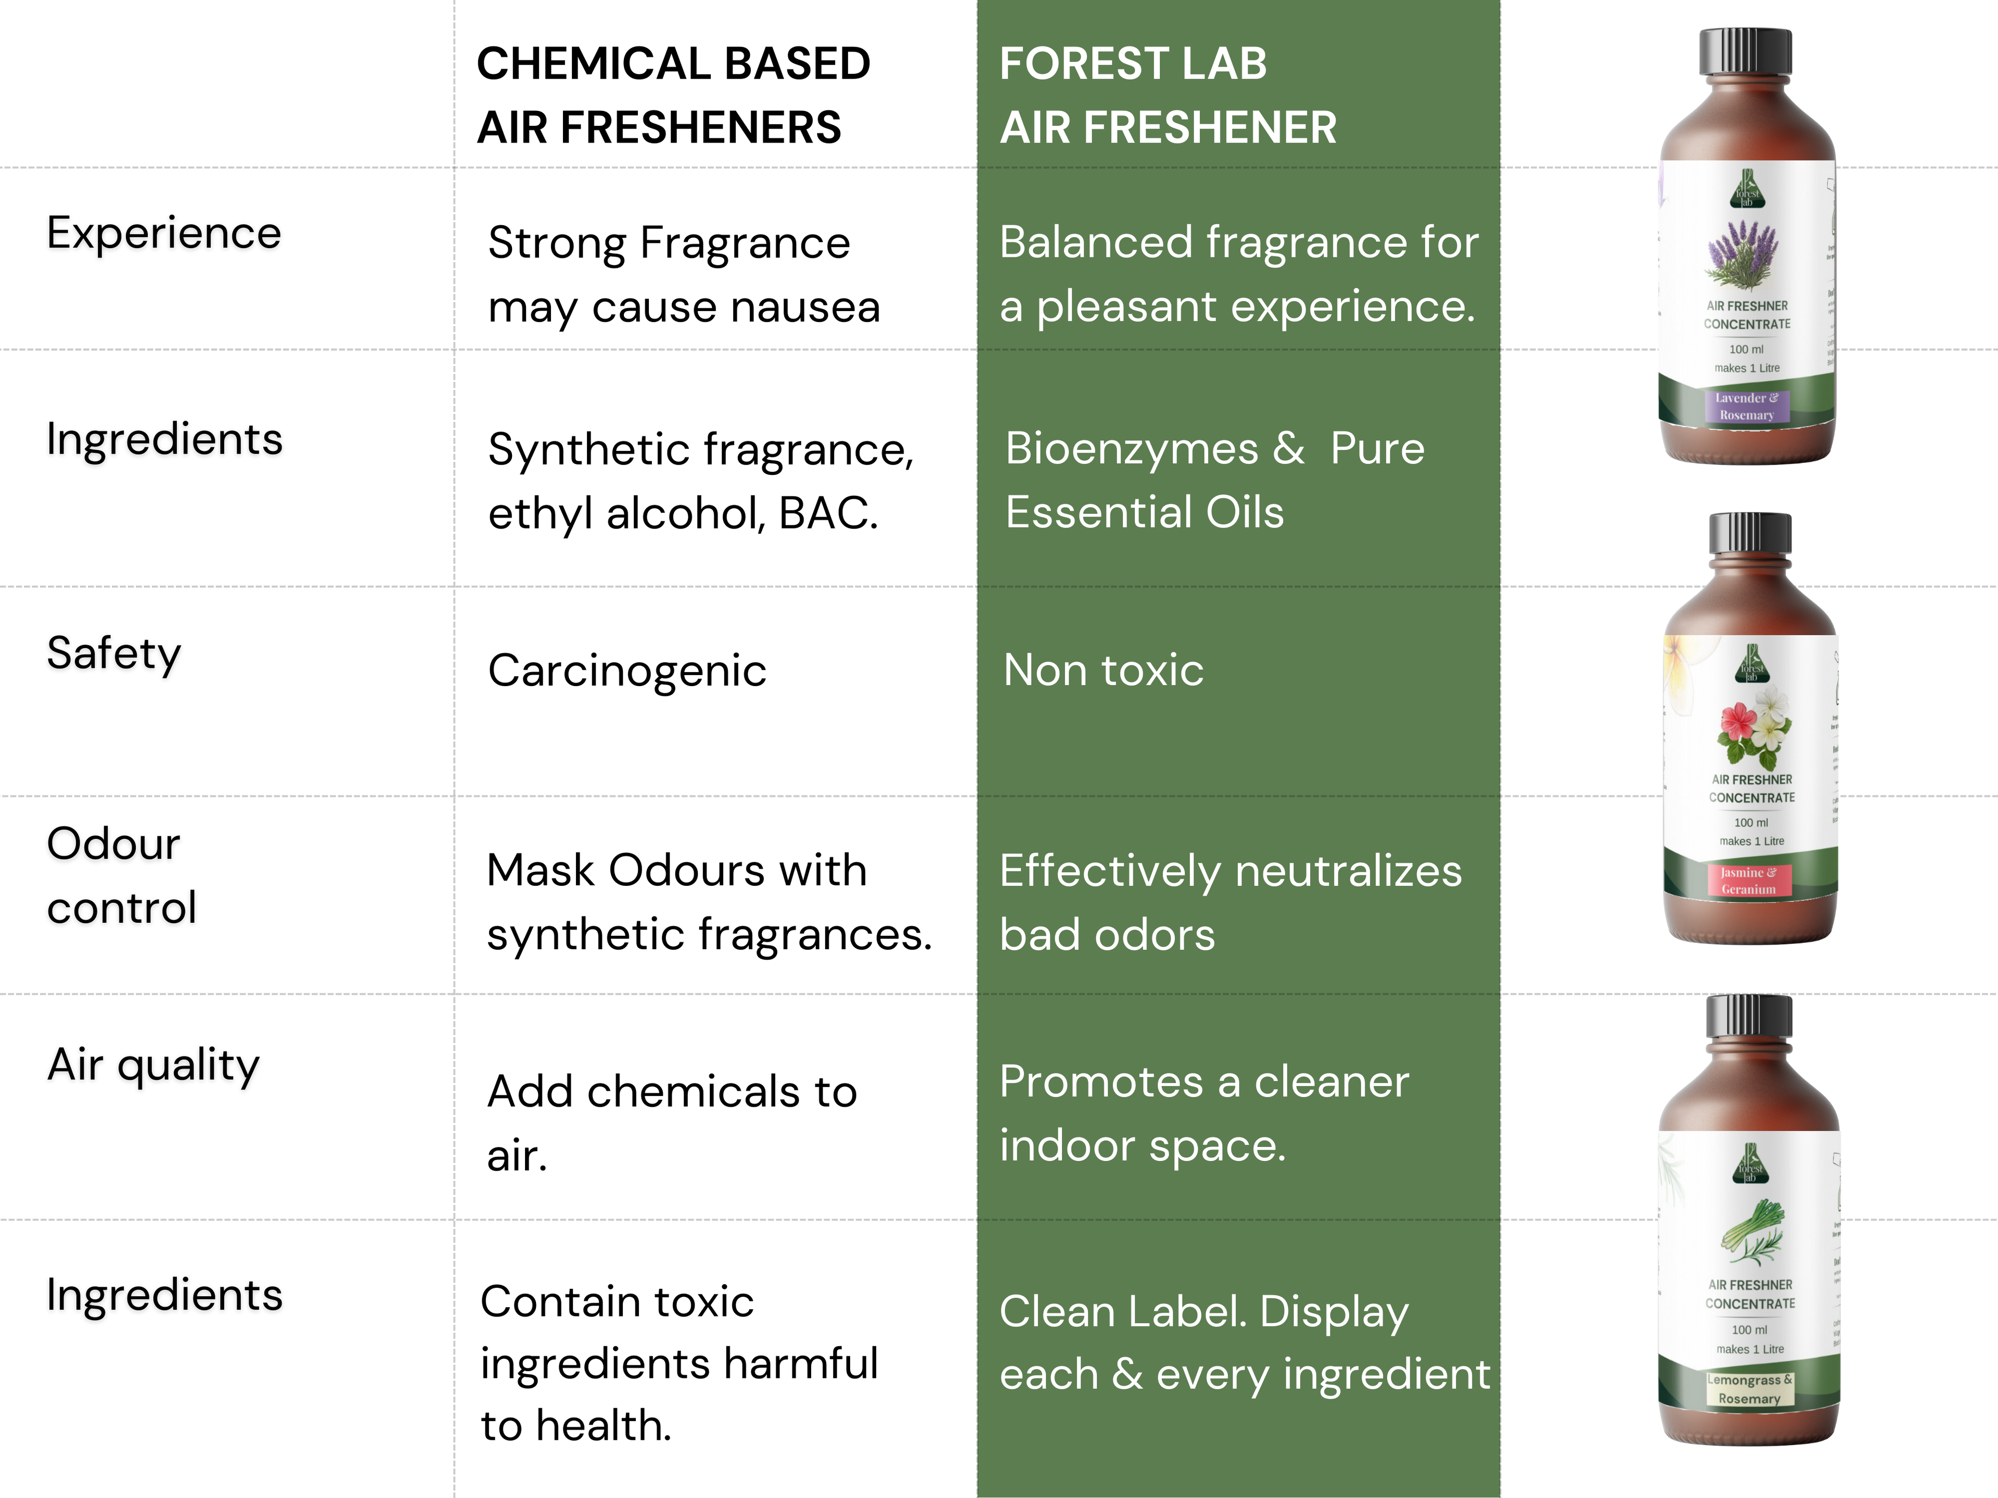Viewport: 1998px width, 1498px height.
Task: Select the Chemical Based Air Fresheners heading
Action: pyautogui.click(x=673, y=95)
